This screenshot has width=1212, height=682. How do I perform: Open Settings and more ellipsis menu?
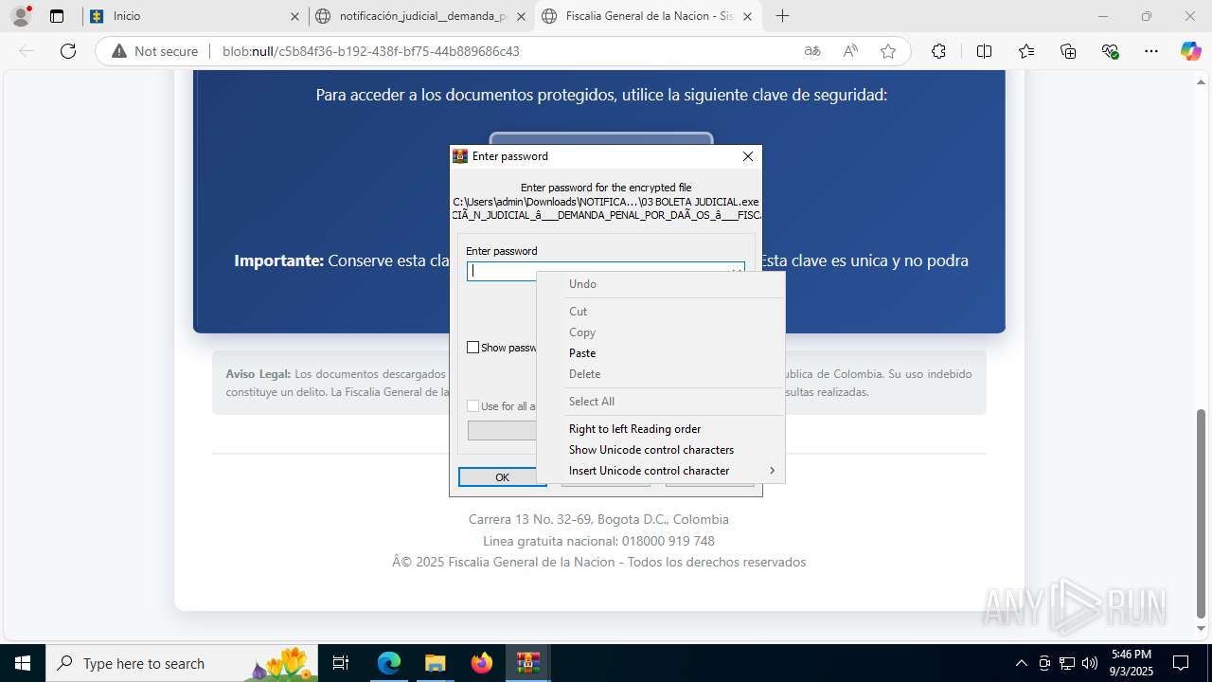(x=1150, y=51)
